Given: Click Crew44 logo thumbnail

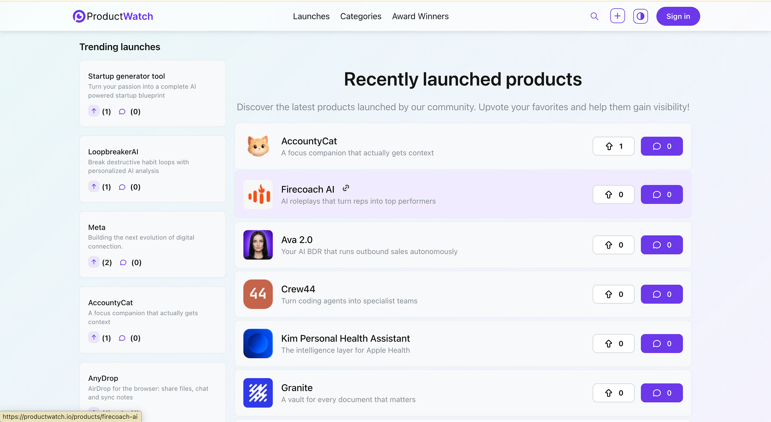Looking at the screenshot, I should click(x=258, y=294).
